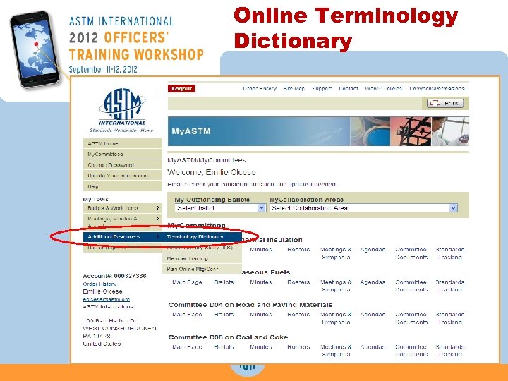Choose Member Training from flyout menu

(202, 258)
